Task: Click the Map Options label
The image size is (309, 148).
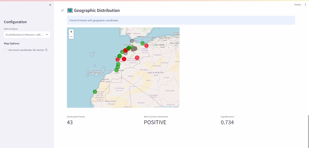Action: click(x=12, y=44)
